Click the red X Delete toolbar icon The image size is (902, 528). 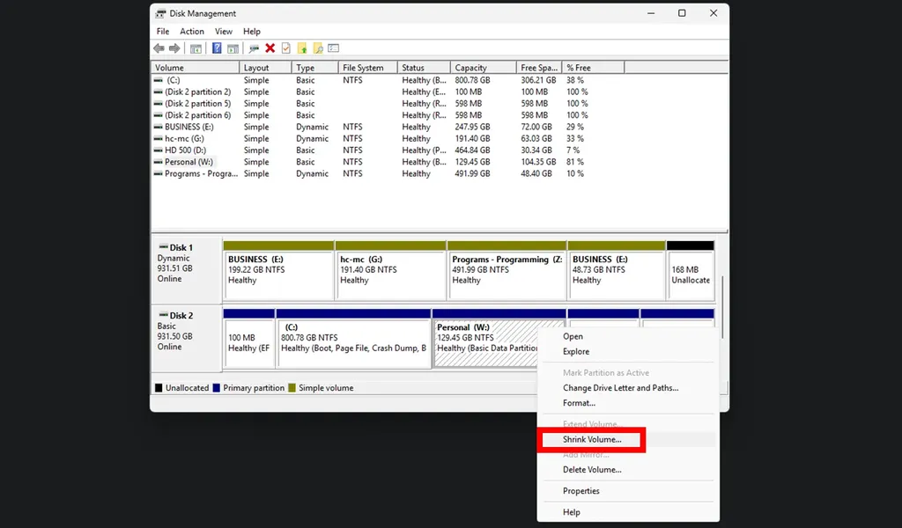tap(270, 48)
